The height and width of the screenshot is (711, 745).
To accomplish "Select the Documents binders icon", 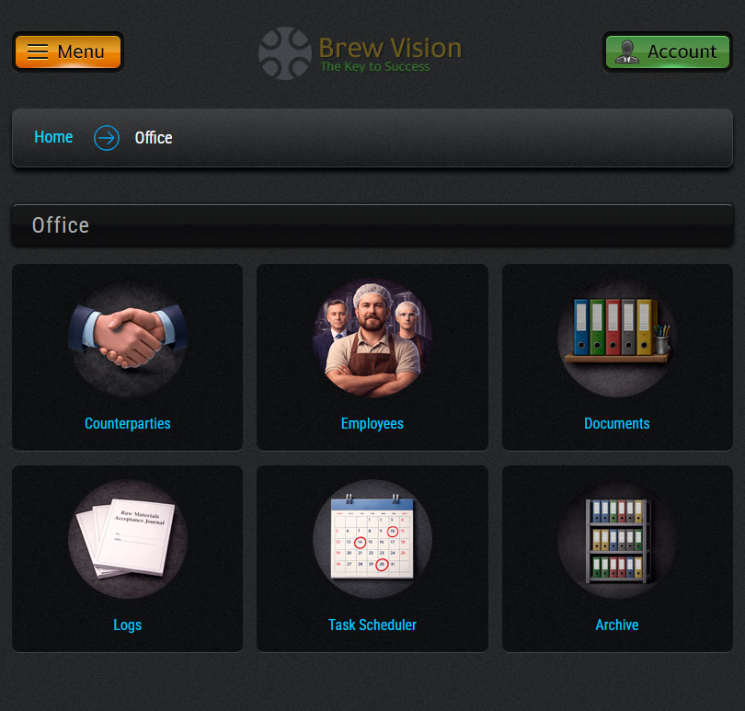I will pyautogui.click(x=616, y=338).
